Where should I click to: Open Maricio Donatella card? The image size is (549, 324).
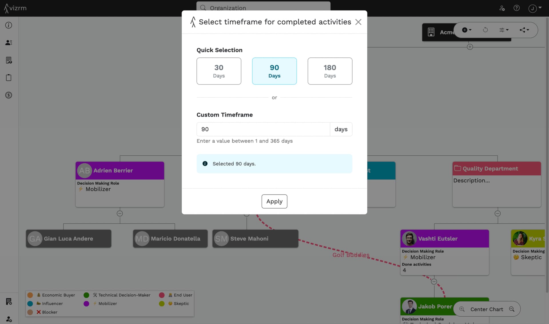170,239
